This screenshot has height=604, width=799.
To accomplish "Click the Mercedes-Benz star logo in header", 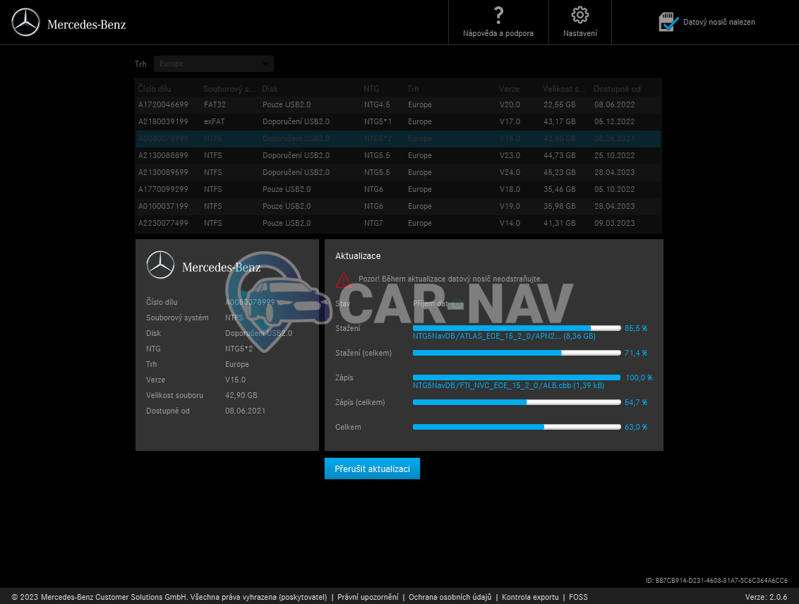I will (x=25, y=23).
